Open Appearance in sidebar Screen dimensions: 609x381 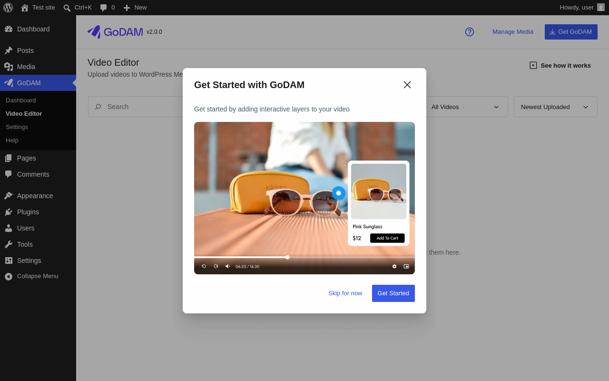(38, 196)
